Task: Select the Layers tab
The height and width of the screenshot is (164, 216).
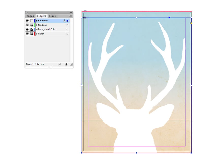Action: pos(41,16)
